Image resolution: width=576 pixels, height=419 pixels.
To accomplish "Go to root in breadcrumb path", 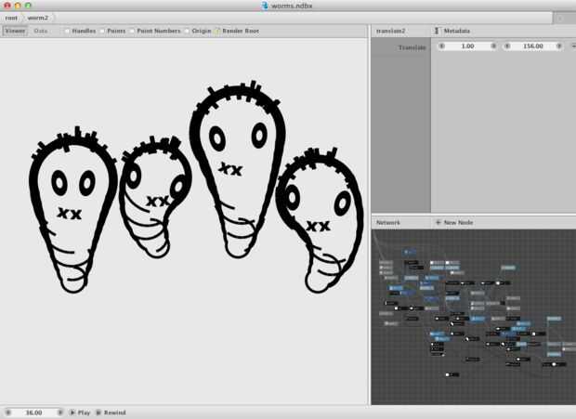I will tap(11, 18).
